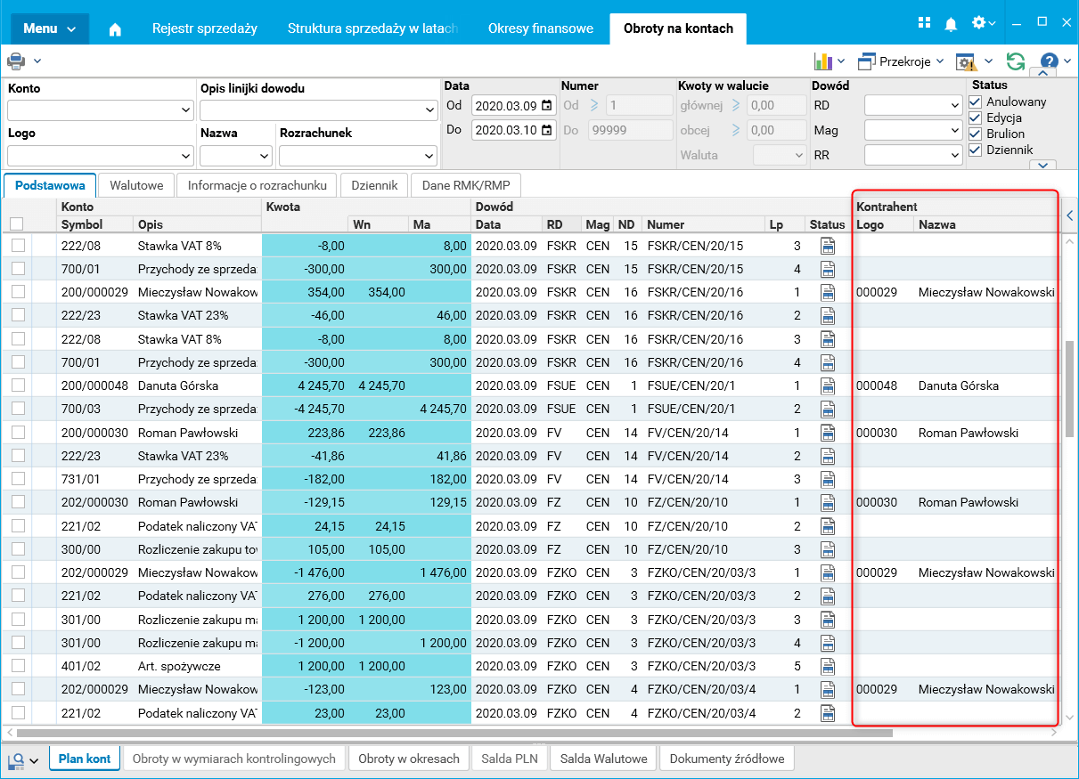Select the Walutowe tab

136,185
